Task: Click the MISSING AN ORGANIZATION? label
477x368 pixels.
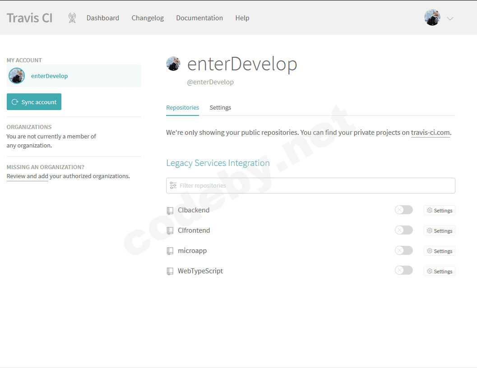Action: 45,167
